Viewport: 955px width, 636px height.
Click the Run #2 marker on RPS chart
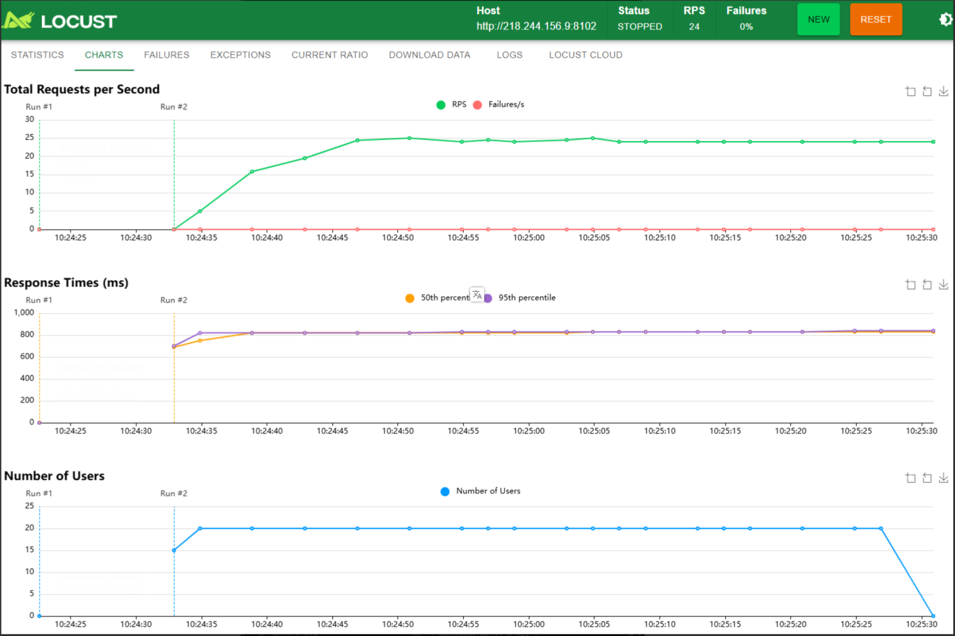(174, 107)
